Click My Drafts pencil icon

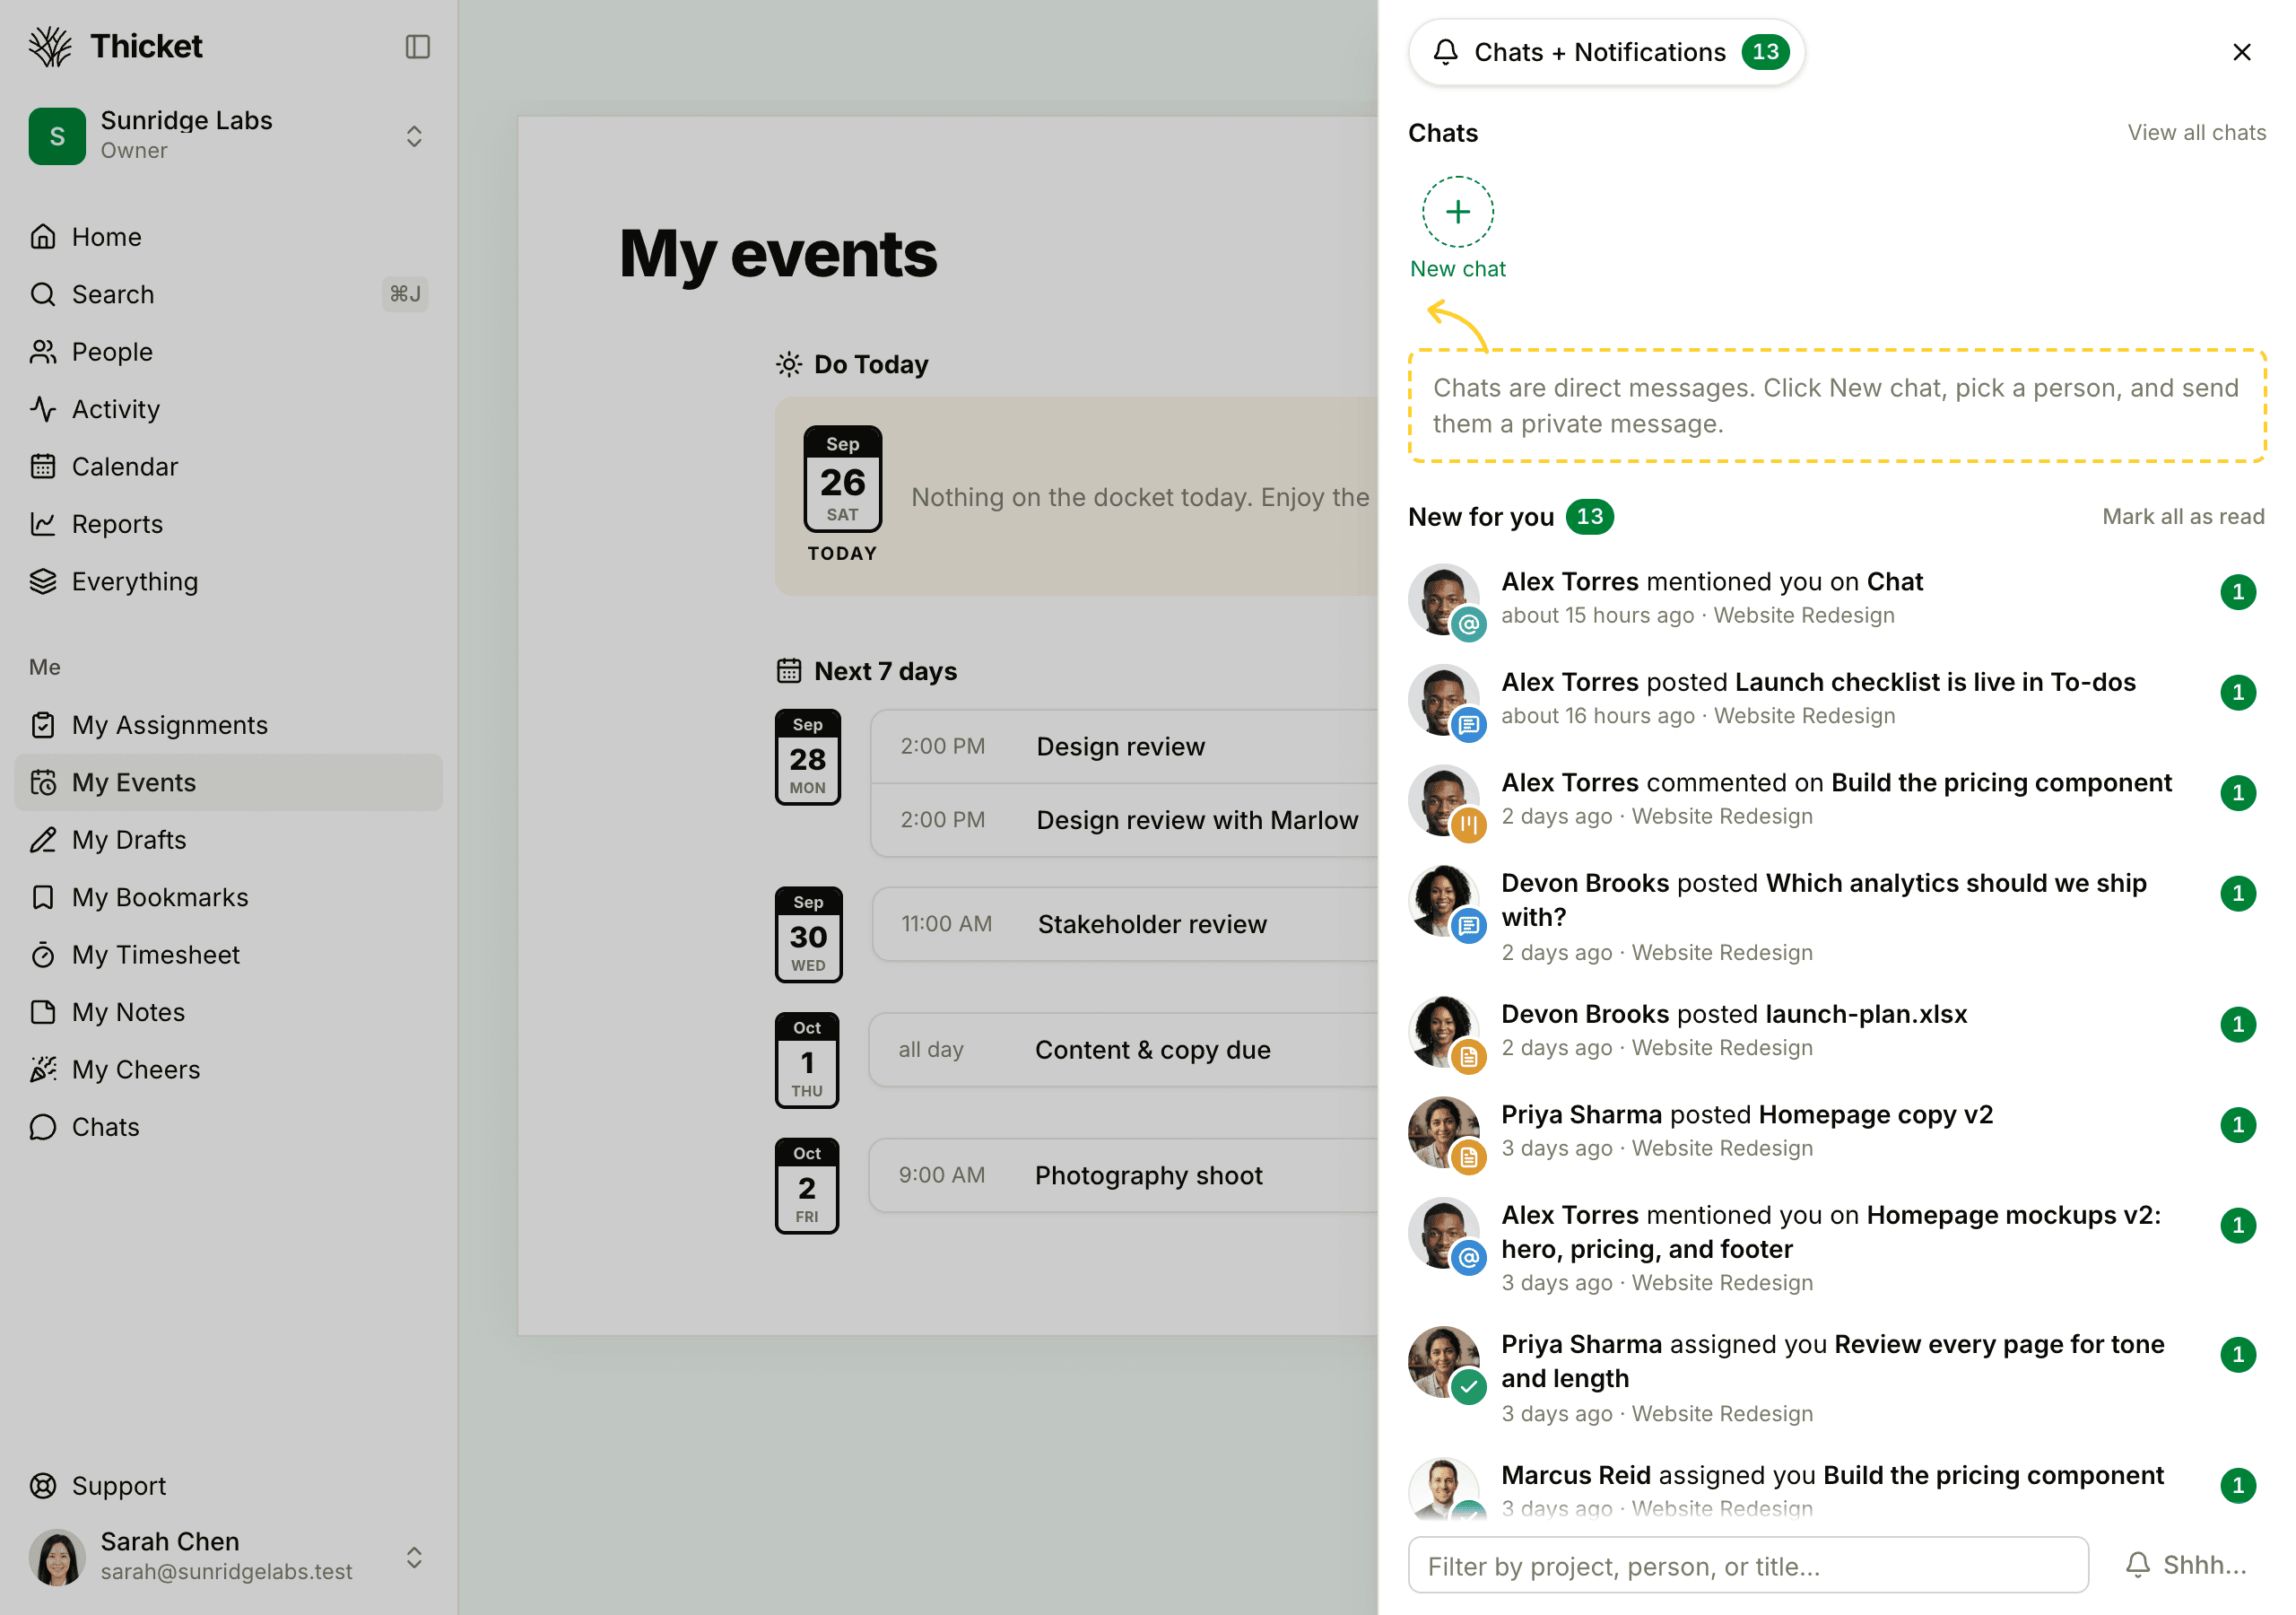(x=42, y=840)
